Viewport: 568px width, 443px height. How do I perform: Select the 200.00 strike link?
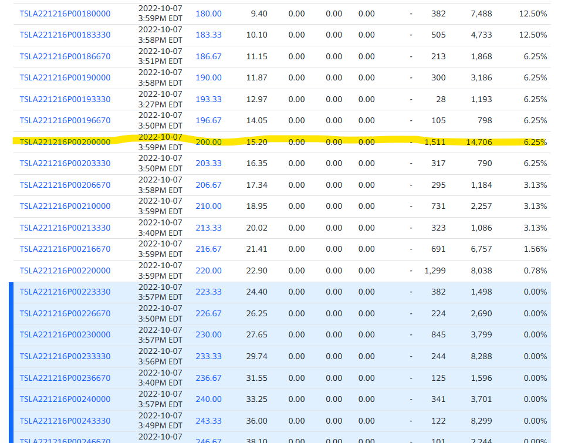[x=209, y=142]
